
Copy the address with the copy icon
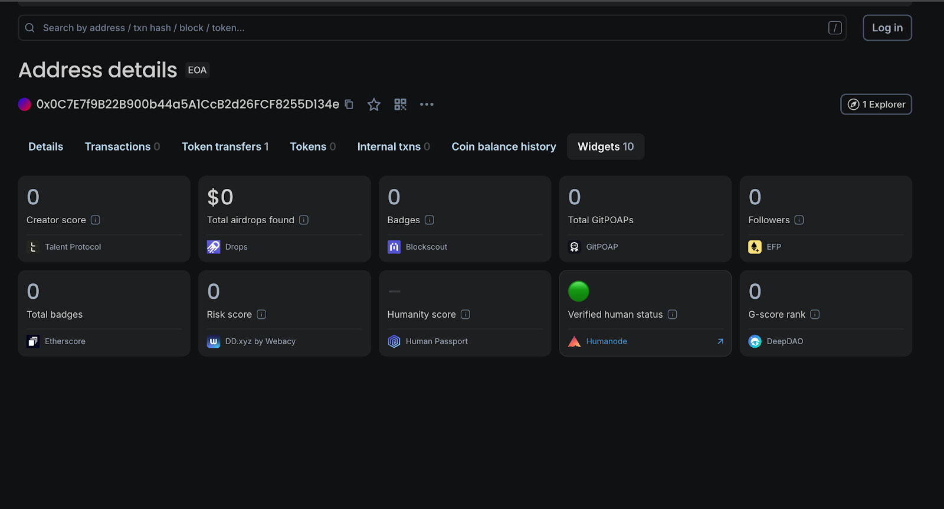click(x=349, y=105)
